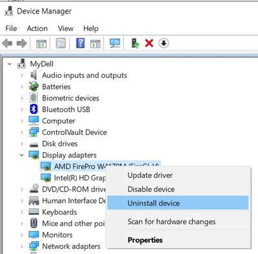Click the Network adapters category icon
The image size is (258, 254).
click(x=34, y=246)
